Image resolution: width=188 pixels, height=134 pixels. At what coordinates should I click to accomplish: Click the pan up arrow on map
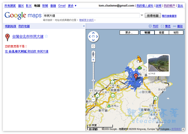[93, 33]
